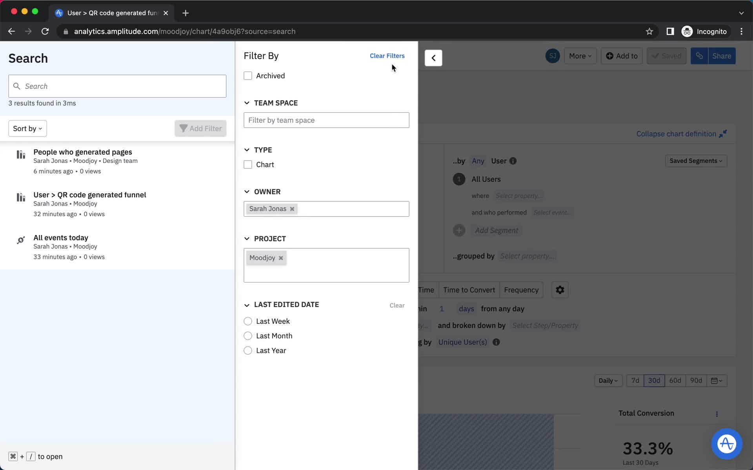Screen dimensions: 753x470
Task: Remove Sarah Jonas owner filter tag
Action: [x=292, y=208]
